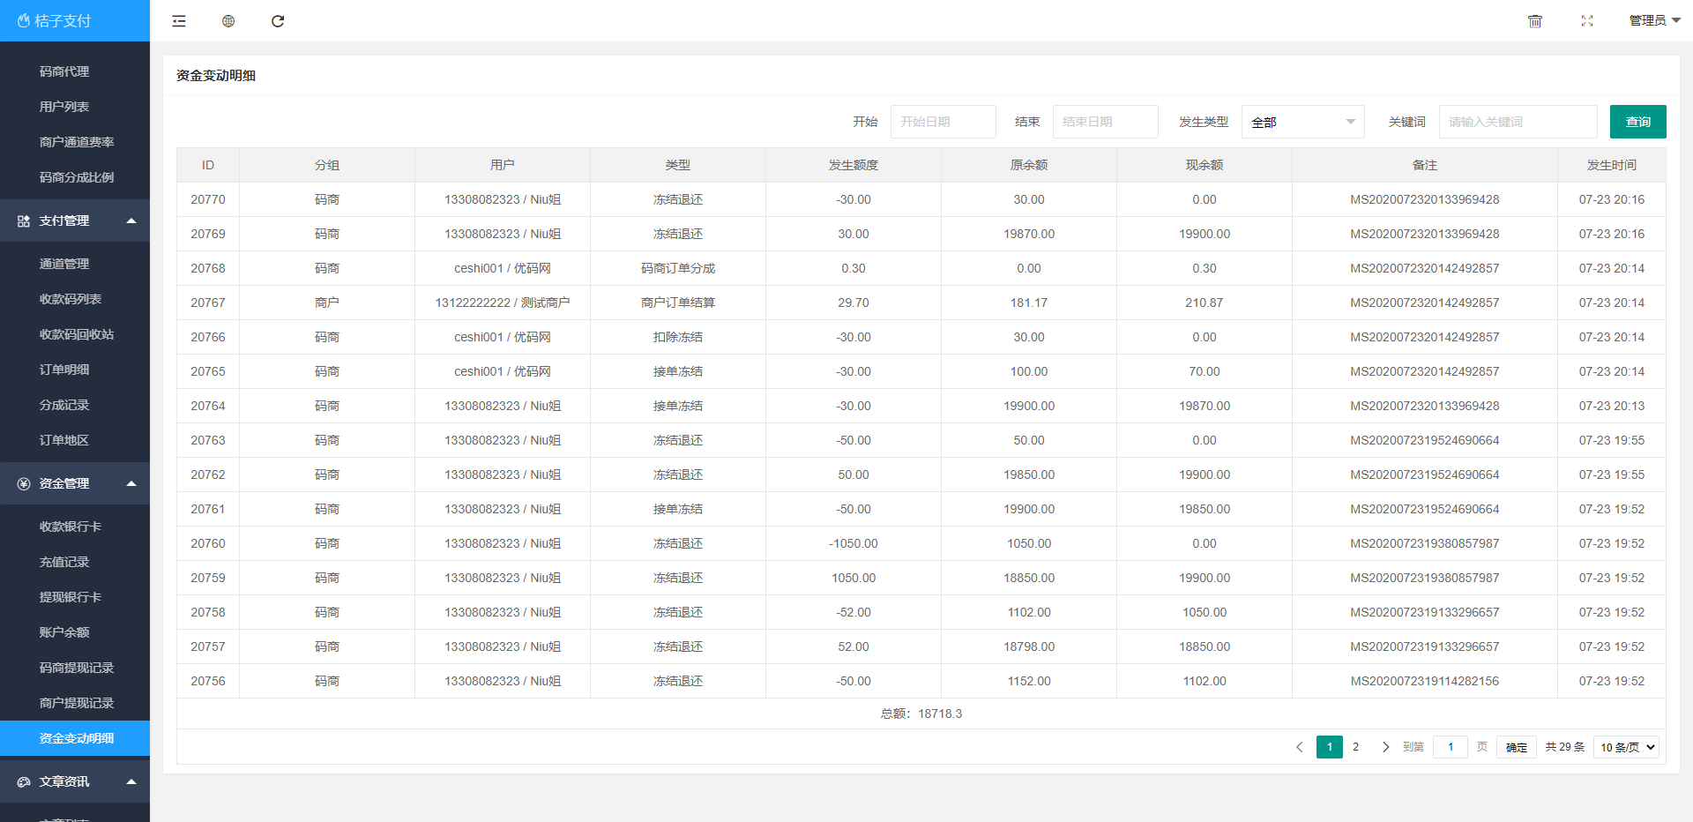Click the 确定 page jump button

pyautogui.click(x=1516, y=747)
